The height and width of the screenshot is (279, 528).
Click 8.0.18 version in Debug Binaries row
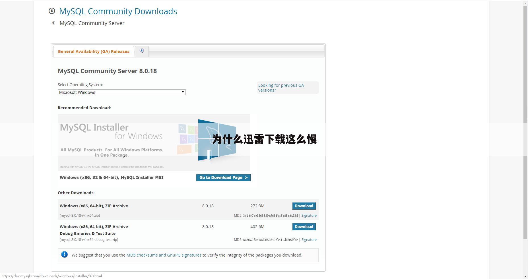[x=208, y=227]
